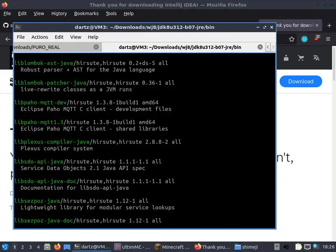This screenshot has height=252, width=336.
Task: Click 'live-rewrite classes as a JVM runs' text
Action: click(x=76, y=89)
